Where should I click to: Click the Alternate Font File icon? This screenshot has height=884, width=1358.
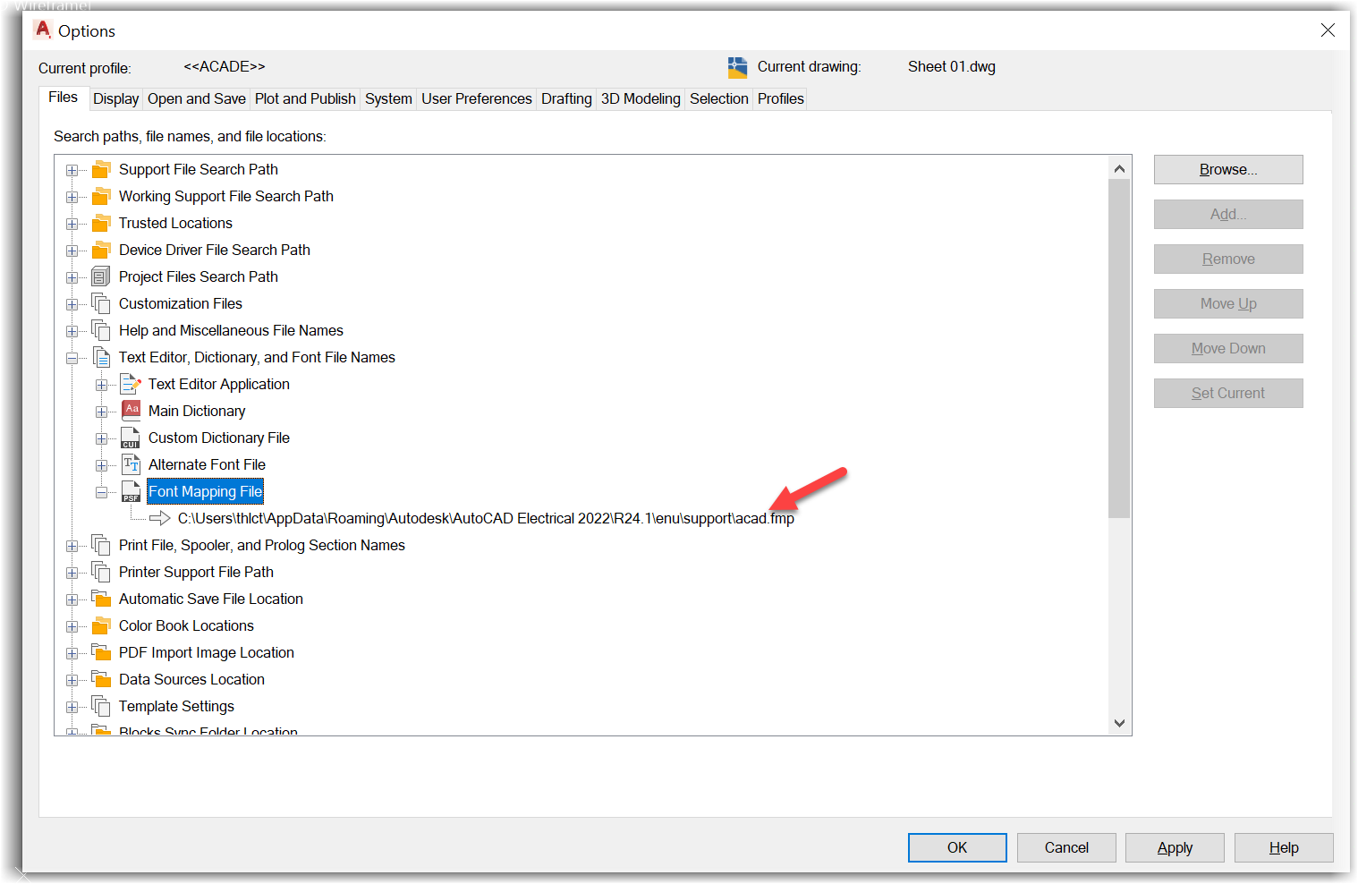131,464
